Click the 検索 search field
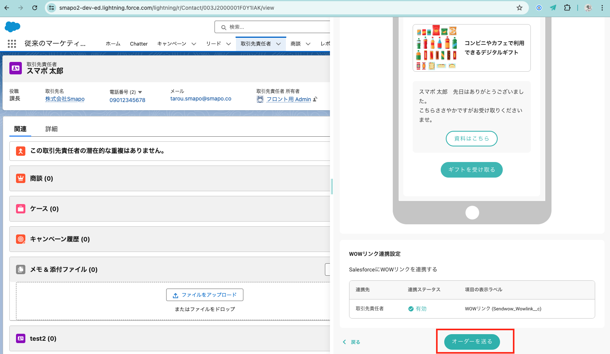The width and height of the screenshot is (610, 354). click(x=272, y=27)
